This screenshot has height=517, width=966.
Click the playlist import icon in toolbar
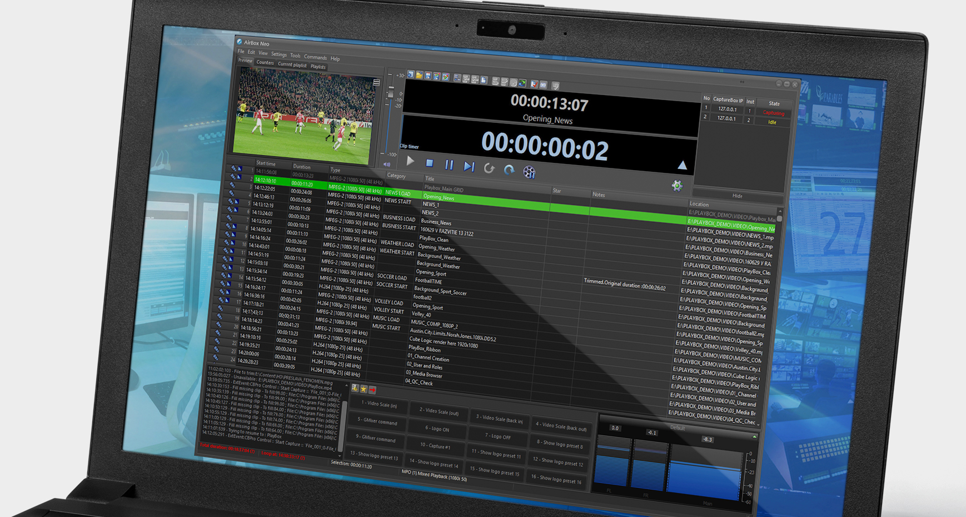[411, 74]
